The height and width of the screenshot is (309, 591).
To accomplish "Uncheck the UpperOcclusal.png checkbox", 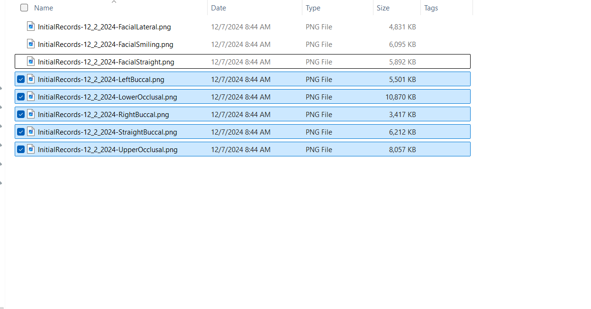I will (x=20, y=149).
